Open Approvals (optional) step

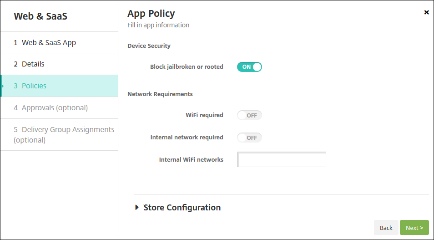click(x=55, y=107)
